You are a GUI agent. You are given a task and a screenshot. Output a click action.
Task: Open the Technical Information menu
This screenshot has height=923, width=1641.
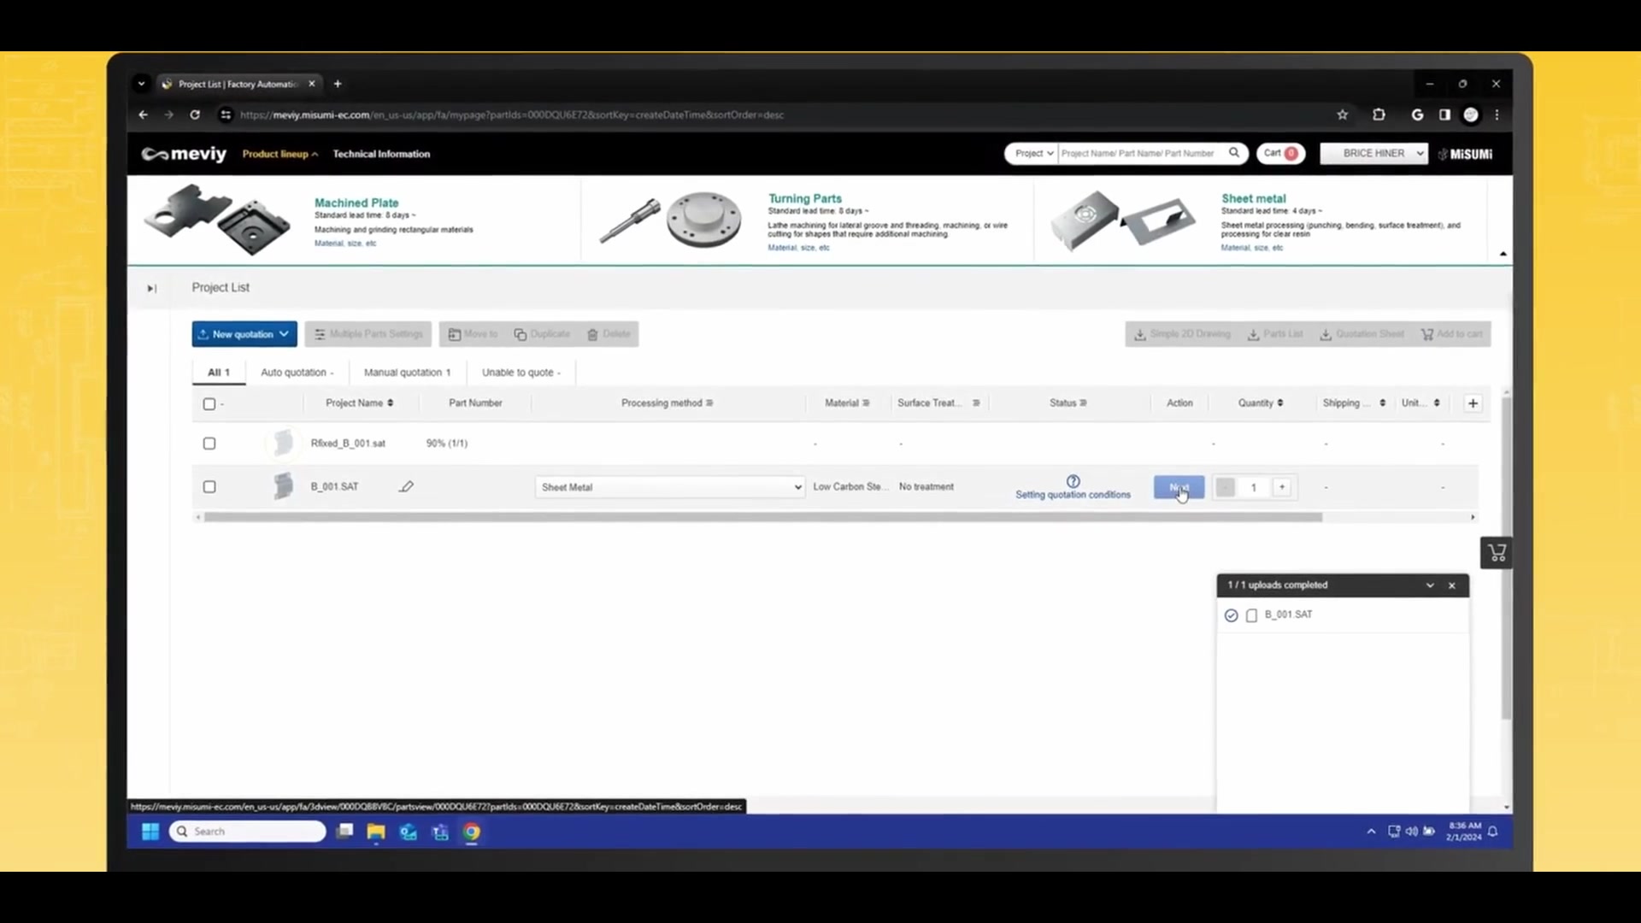(x=381, y=154)
